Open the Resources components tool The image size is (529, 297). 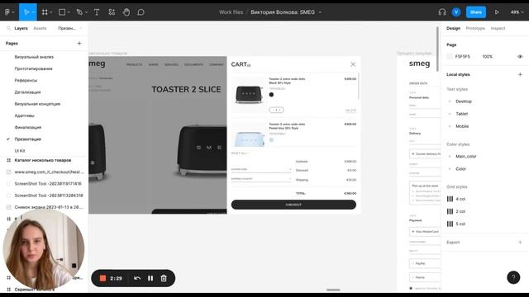(x=112, y=12)
